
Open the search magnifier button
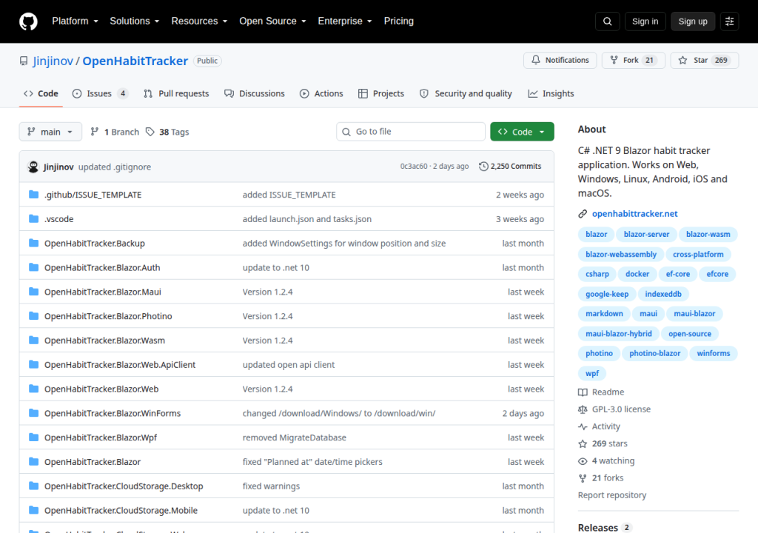[x=608, y=21]
